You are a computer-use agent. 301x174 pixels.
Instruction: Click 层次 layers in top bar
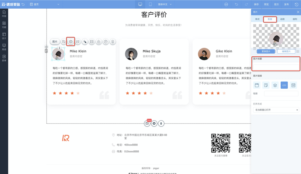coord(276,4)
